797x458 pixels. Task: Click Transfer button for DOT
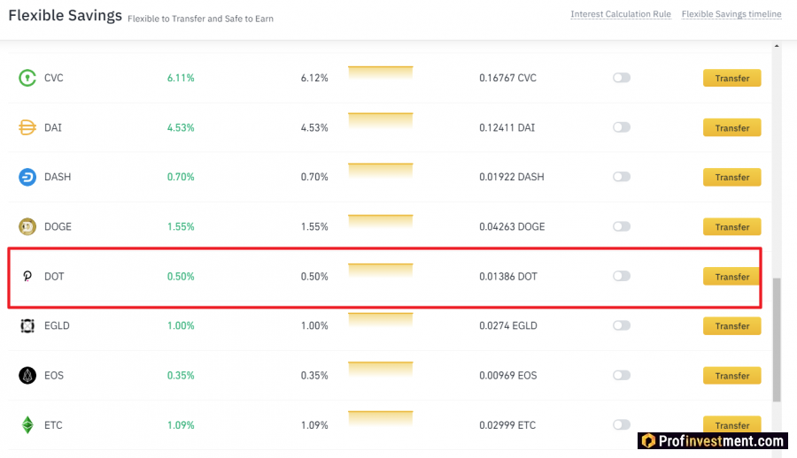(731, 277)
